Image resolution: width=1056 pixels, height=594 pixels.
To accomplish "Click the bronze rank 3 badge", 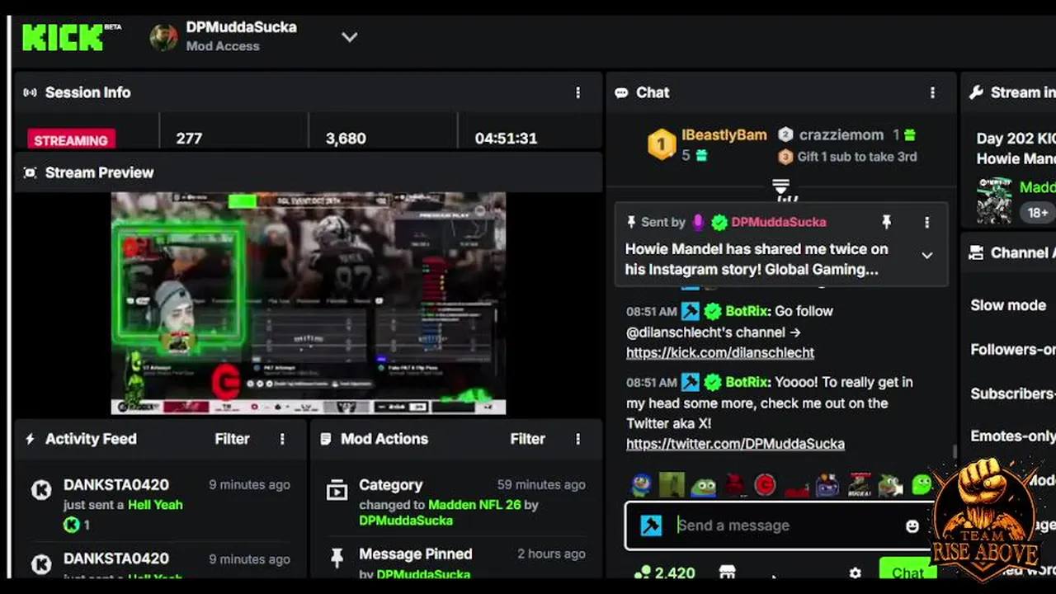I will [x=785, y=157].
